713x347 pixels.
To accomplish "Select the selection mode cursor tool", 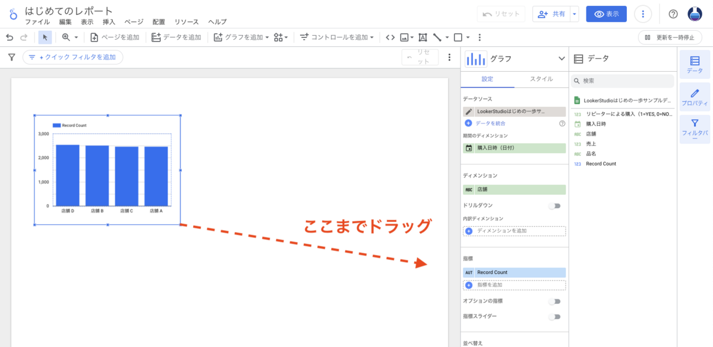I will (x=45, y=37).
